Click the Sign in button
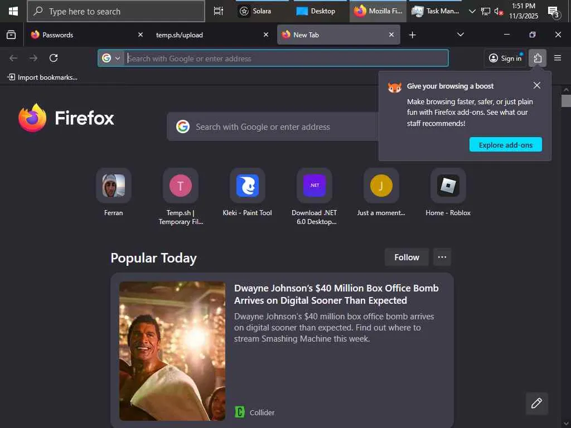 [505, 58]
